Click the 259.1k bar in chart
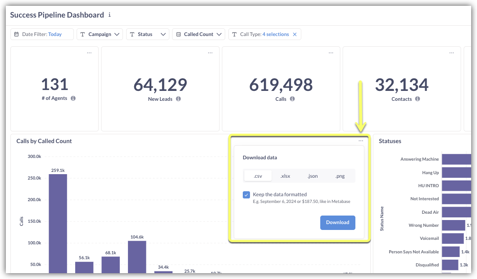The height and width of the screenshot is (279, 477). click(58, 223)
